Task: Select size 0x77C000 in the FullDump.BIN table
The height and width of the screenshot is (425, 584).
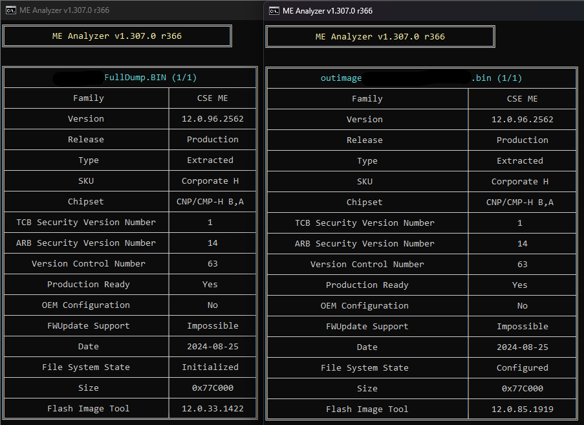Action: pyautogui.click(x=212, y=388)
